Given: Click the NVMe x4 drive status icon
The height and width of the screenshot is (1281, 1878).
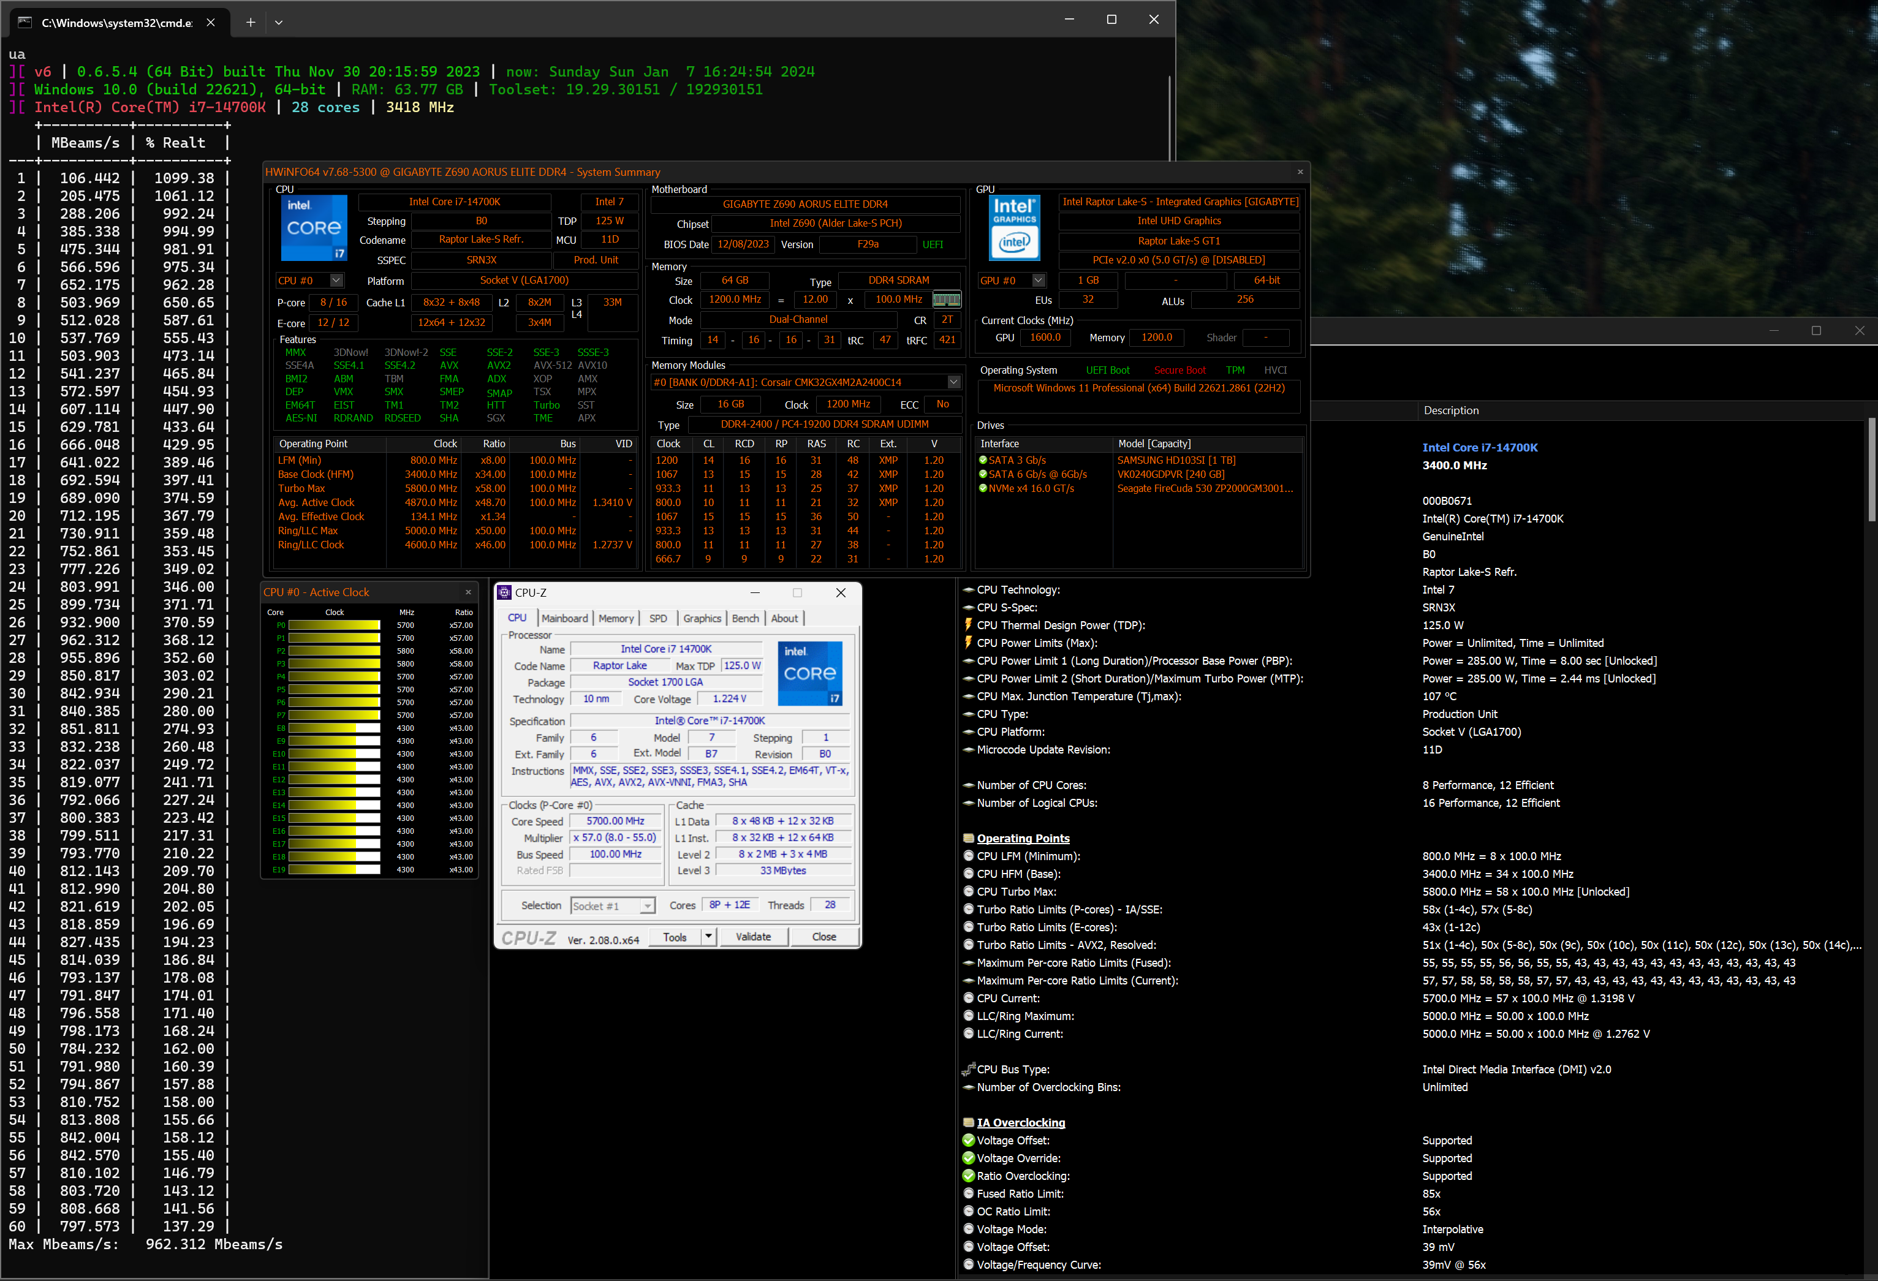Looking at the screenshot, I should [x=983, y=488].
